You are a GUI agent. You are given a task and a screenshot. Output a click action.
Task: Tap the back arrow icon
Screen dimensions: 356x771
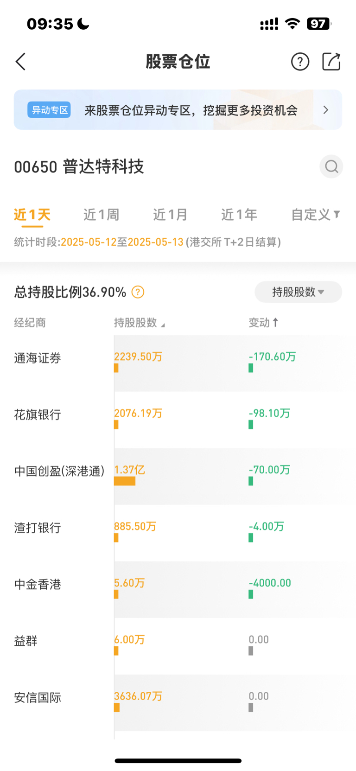(x=20, y=62)
